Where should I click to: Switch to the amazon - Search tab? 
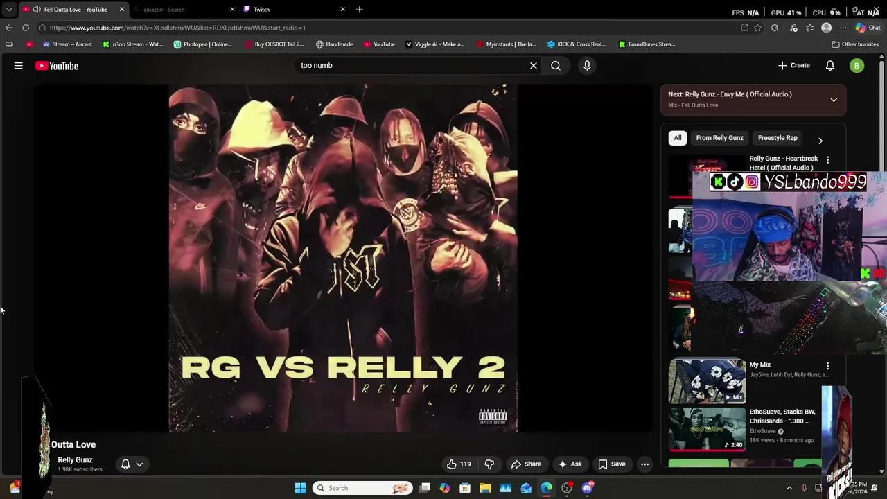point(183,10)
